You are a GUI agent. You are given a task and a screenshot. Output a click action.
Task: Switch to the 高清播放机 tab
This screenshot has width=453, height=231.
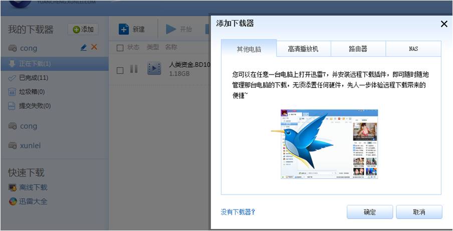pyautogui.click(x=303, y=49)
